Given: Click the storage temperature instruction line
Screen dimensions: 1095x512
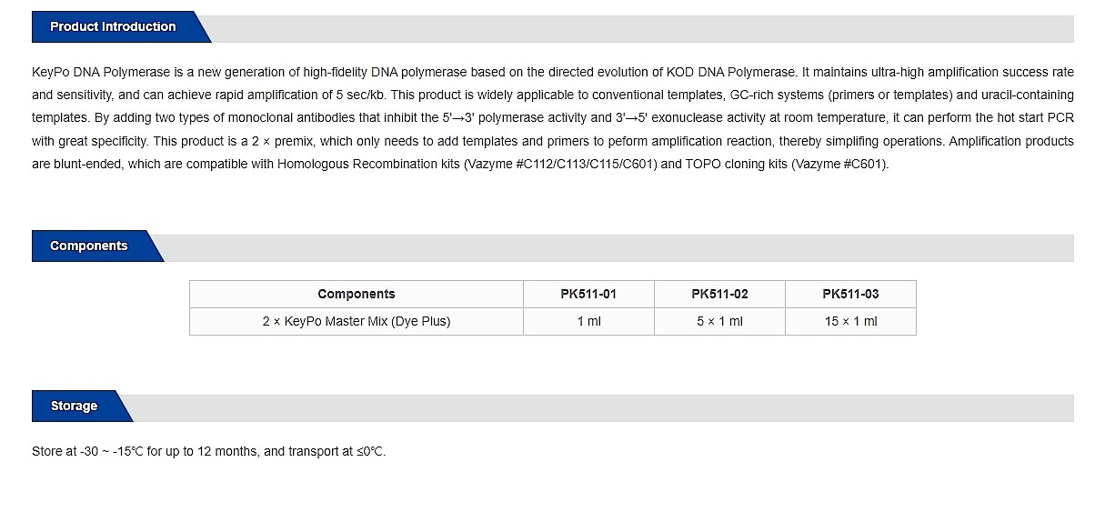Looking at the screenshot, I should [x=208, y=452].
